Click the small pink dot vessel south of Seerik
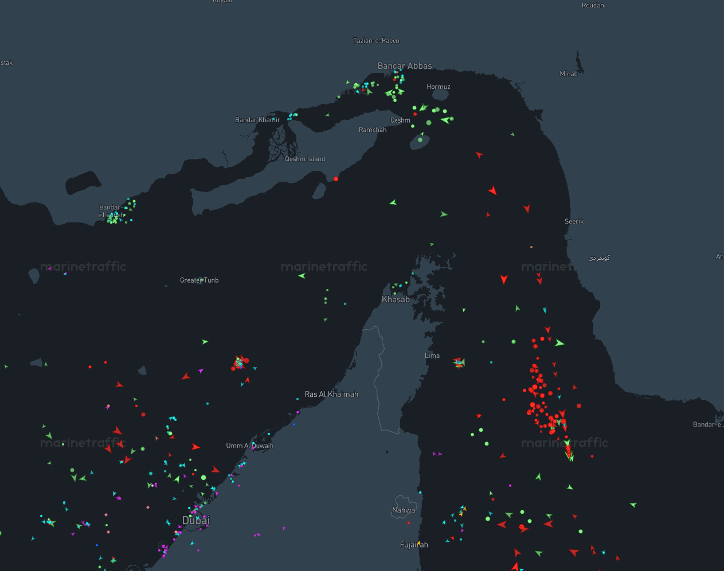 531,247
